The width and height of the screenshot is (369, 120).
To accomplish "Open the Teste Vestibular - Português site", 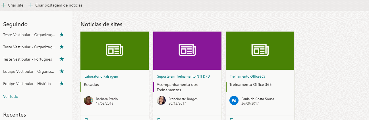I will click(x=28, y=59).
